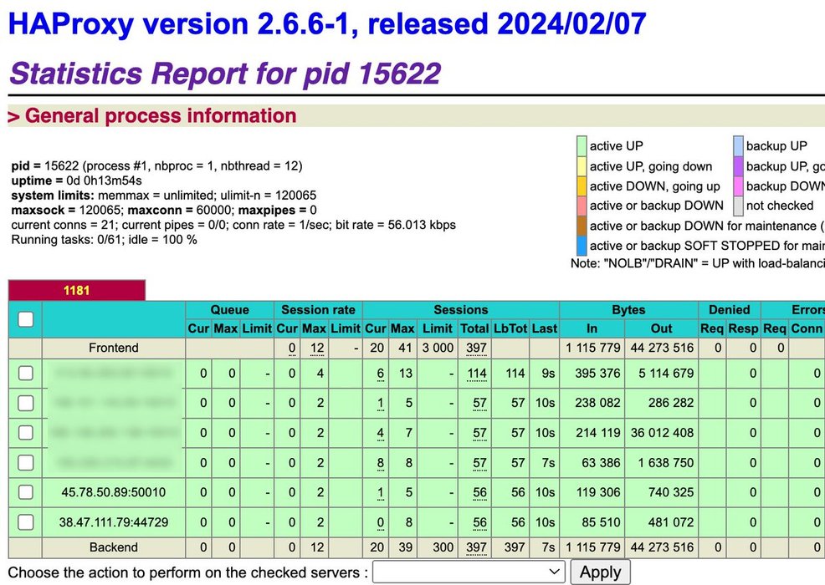Check the box for server 45.78.50.89:50010

[26, 492]
